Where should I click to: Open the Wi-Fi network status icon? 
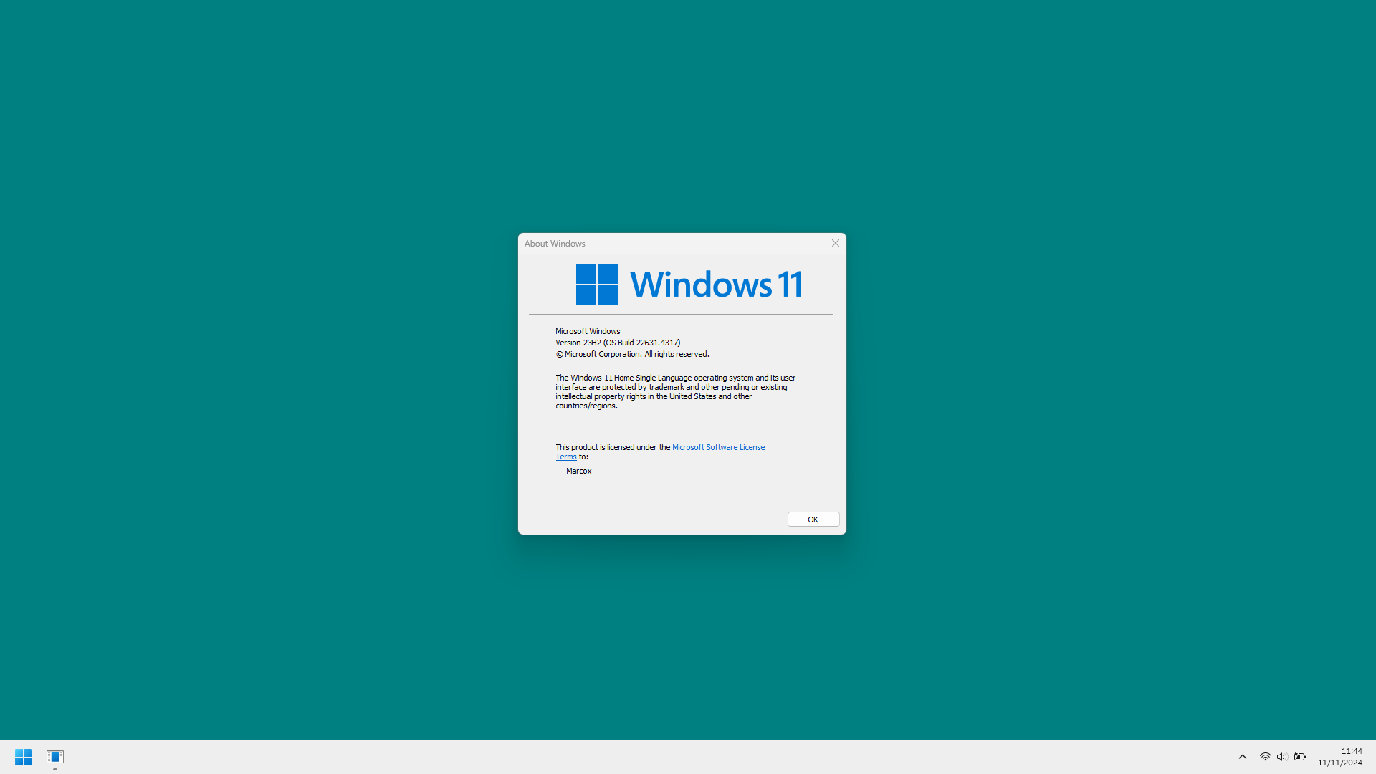pos(1266,757)
